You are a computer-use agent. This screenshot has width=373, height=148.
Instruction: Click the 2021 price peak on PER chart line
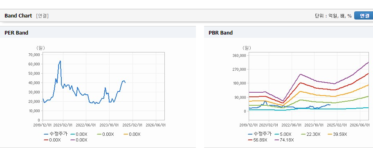pos(60,61)
